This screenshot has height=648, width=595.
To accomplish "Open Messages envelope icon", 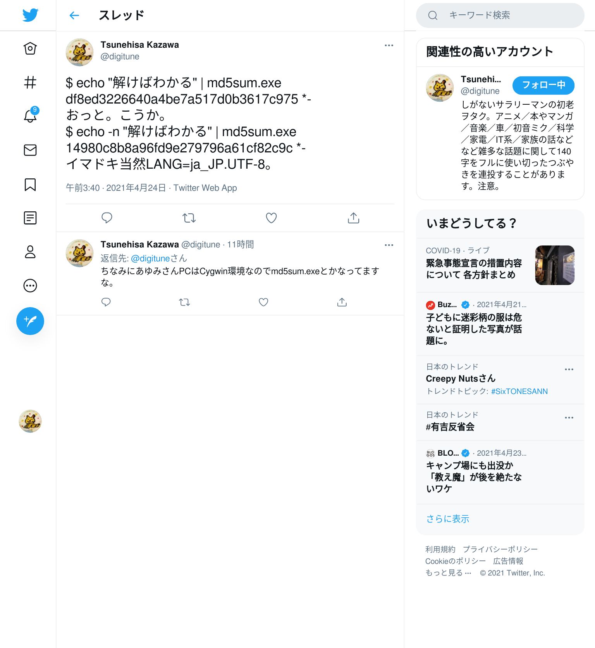I will click(x=30, y=150).
